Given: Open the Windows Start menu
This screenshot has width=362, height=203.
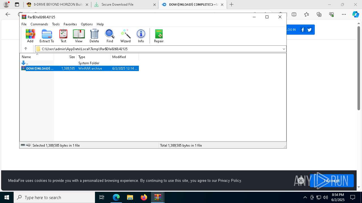Looking at the screenshot, I should (x=7, y=197).
